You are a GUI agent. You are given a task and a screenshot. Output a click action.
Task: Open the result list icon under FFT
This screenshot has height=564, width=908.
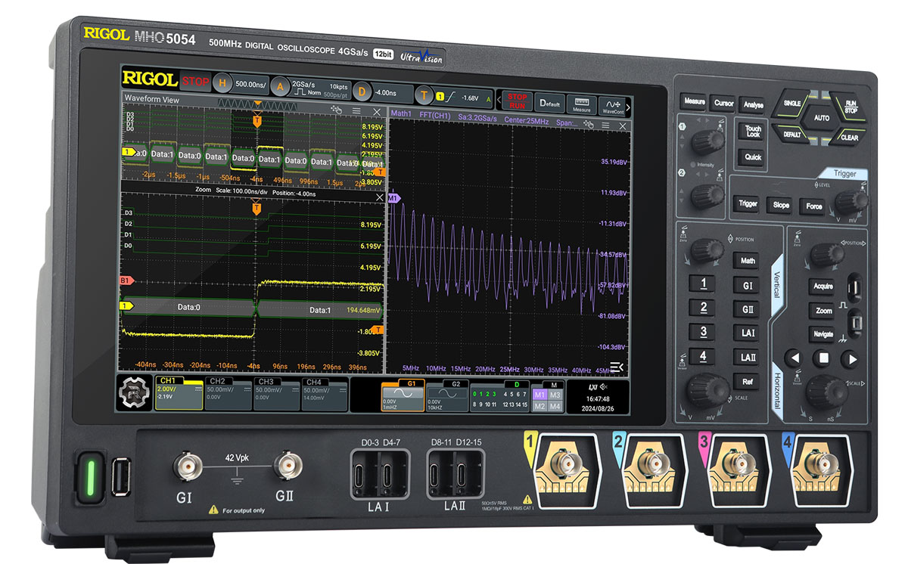615,367
